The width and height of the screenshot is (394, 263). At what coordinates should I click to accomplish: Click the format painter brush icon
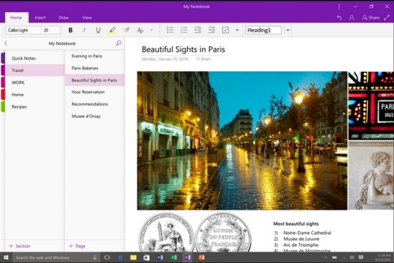(126, 30)
